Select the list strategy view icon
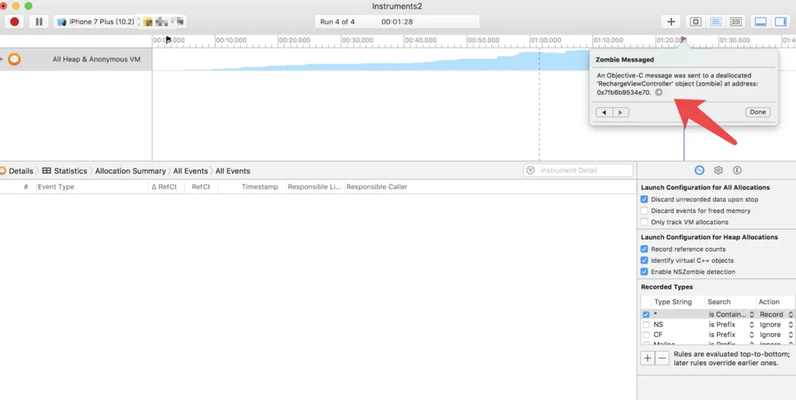This screenshot has height=400, width=796. 716,22
